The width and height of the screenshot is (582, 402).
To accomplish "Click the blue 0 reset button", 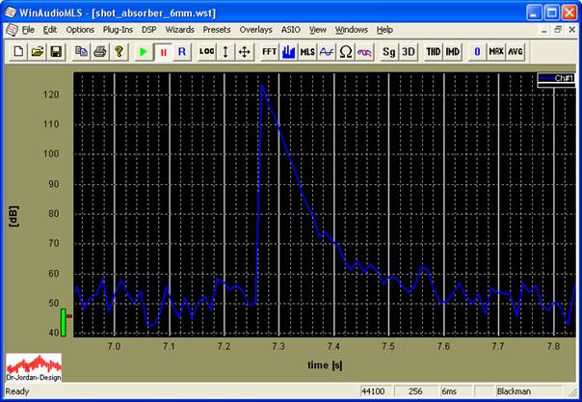I will coord(477,52).
